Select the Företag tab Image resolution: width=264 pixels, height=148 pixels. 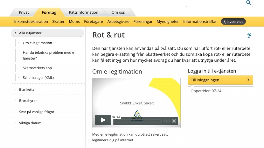pos(49,13)
